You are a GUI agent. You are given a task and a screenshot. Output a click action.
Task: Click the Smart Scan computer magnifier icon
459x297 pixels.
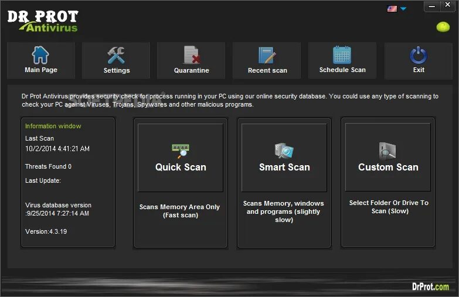pos(284,151)
